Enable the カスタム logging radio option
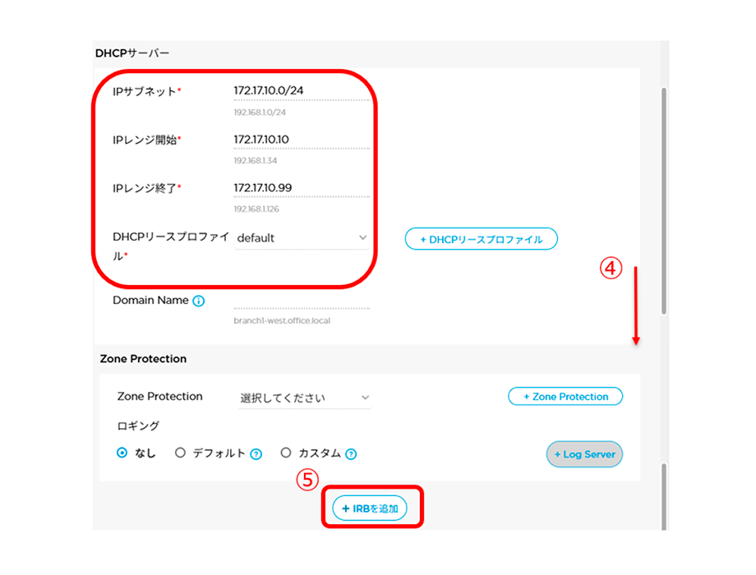 point(286,453)
